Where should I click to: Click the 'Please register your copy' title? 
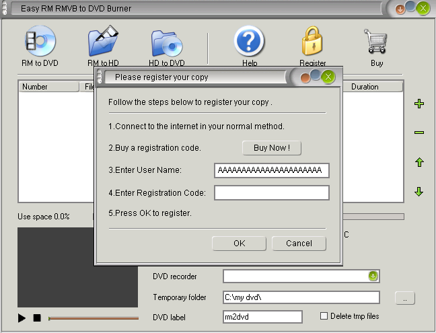[161, 77]
